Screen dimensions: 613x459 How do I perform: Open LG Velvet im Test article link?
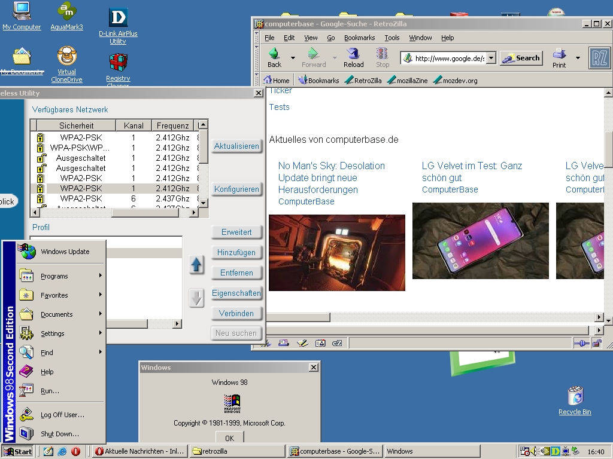pyautogui.click(x=472, y=172)
